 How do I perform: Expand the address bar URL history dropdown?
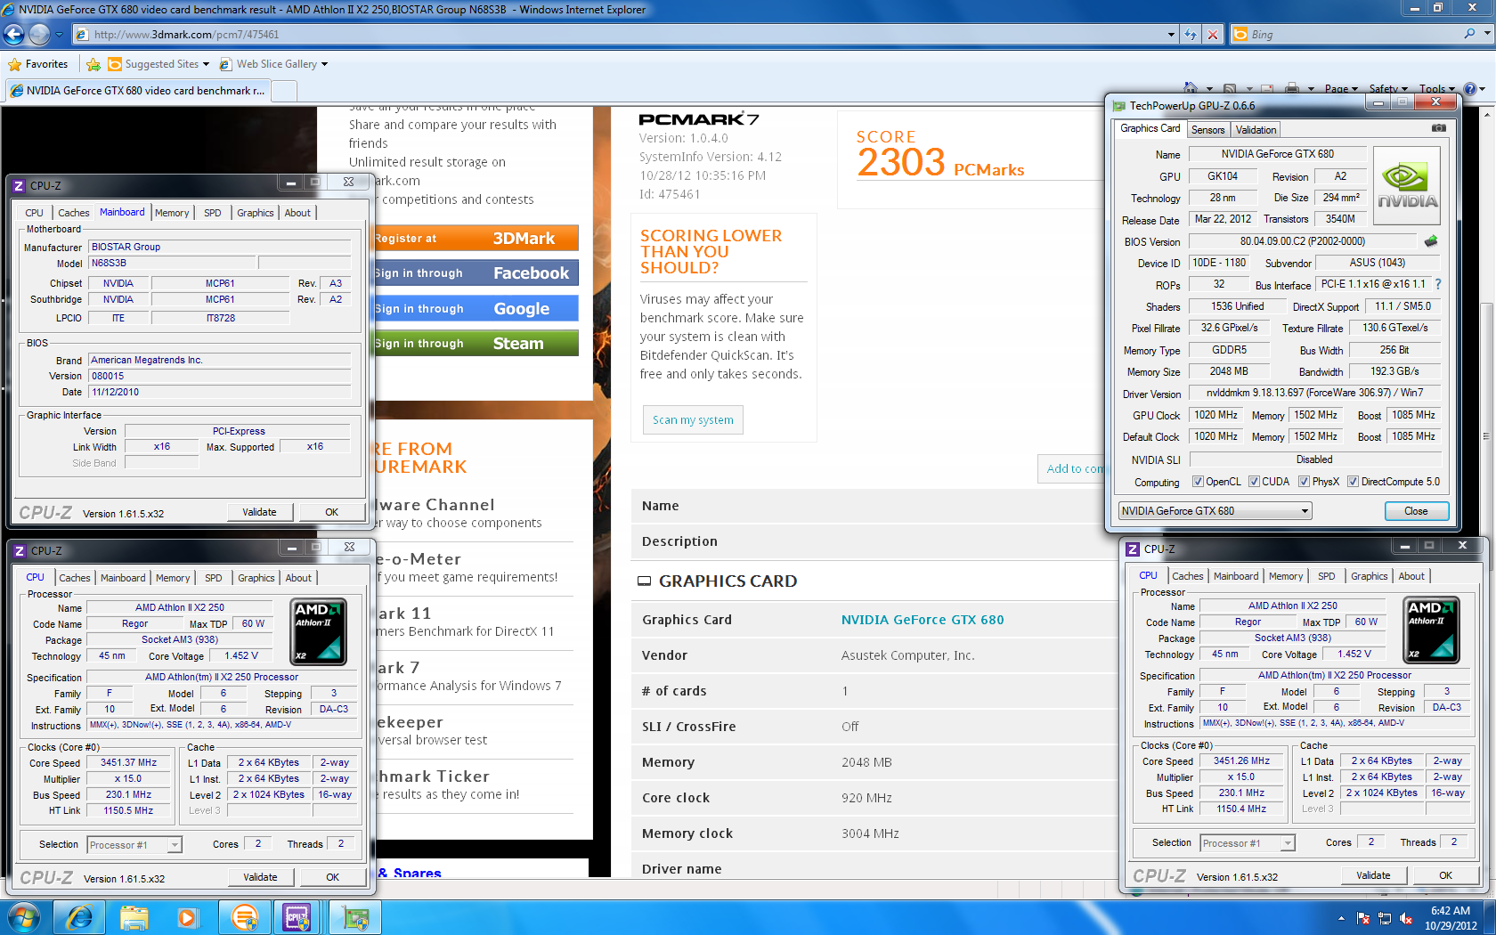pyautogui.click(x=1171, y=35)
